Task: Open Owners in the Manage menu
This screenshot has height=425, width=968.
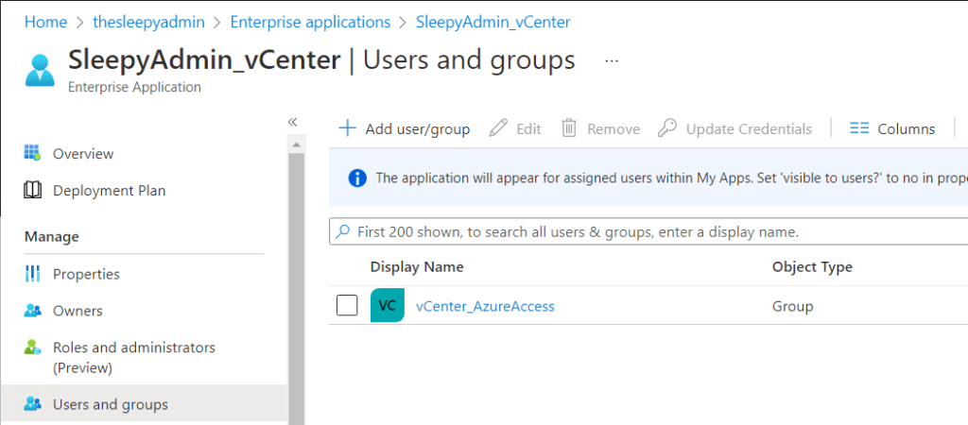Action: click(x=78, y=311)
